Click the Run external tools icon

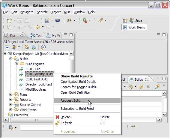[85, 20]
